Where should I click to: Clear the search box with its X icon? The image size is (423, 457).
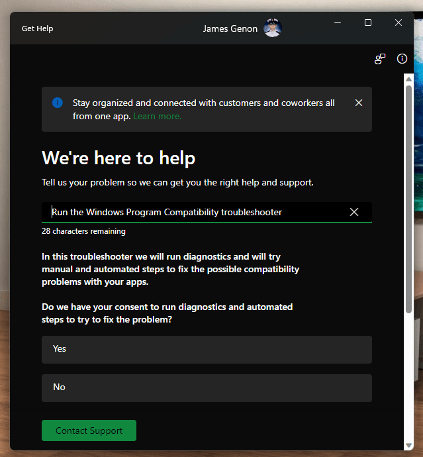click(354, 212)
